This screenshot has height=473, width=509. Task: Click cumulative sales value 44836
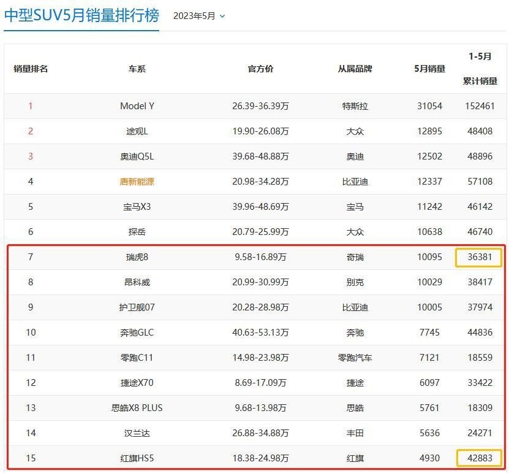(480, 333)
